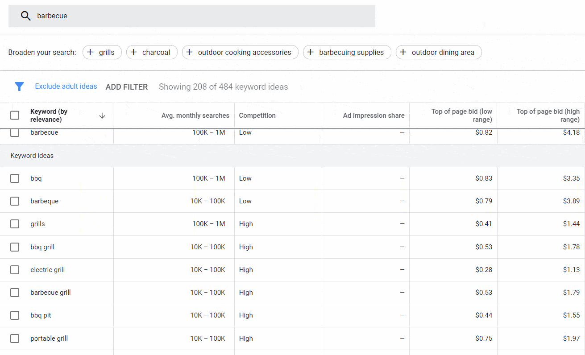Click the sort arrow on Keyword column
Viewport: 585px width, 355px height.
(x=102, y=116)
